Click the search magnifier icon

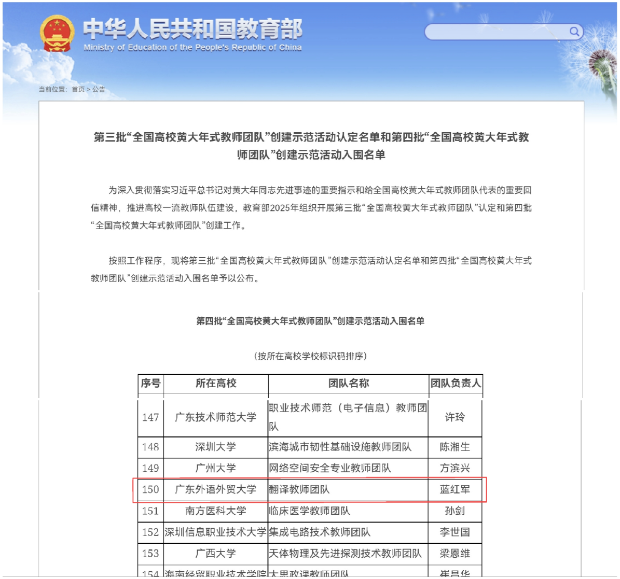tap(575, 32)
